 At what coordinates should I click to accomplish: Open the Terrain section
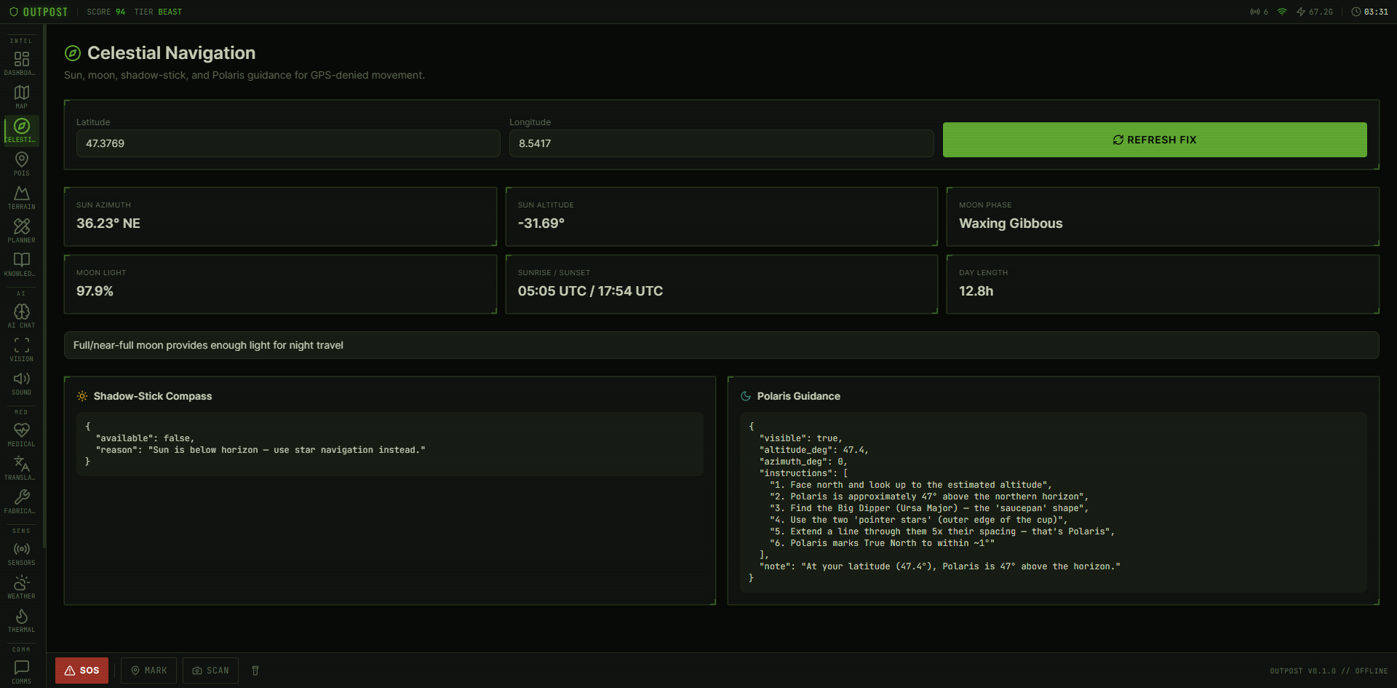coord(22,197)
